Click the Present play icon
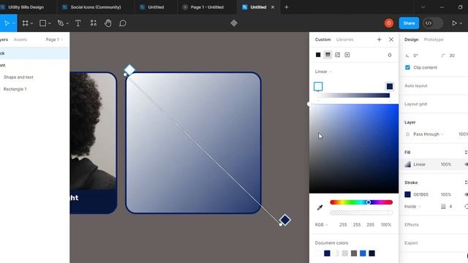The height and width of the screenshot is (263, 468). tap(454, 23)
